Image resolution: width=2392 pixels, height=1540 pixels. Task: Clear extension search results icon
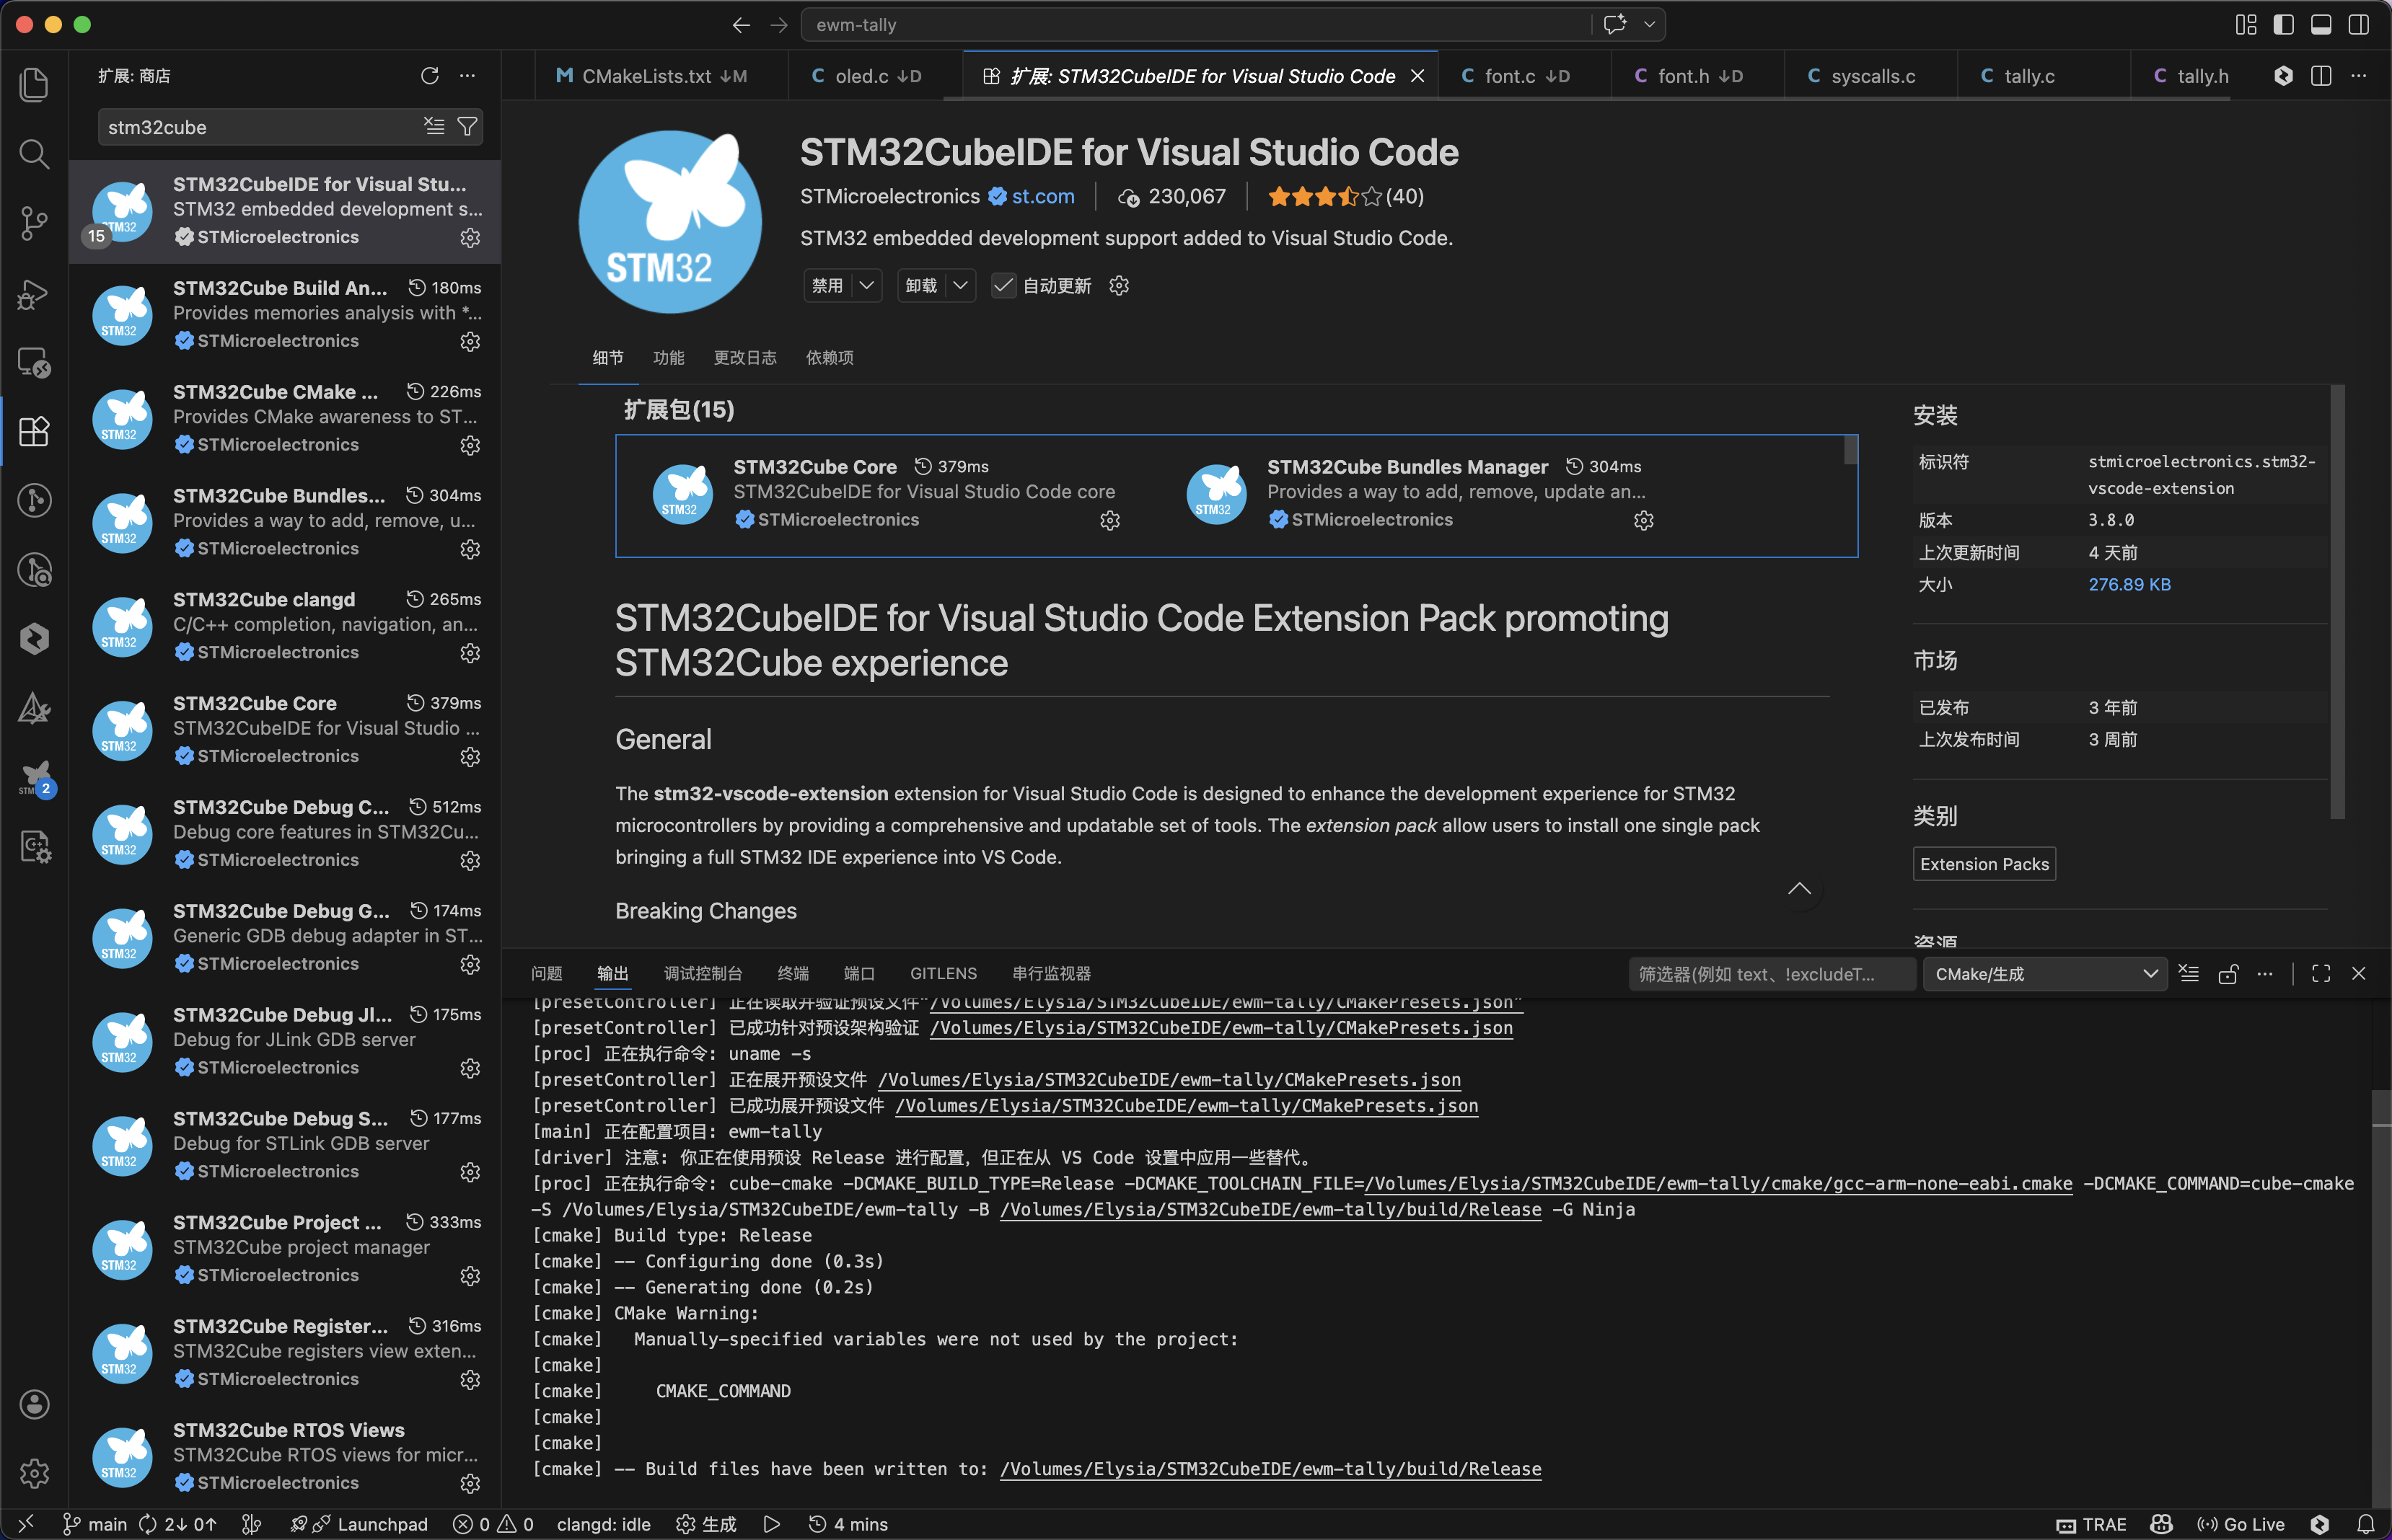click(434, 127)
